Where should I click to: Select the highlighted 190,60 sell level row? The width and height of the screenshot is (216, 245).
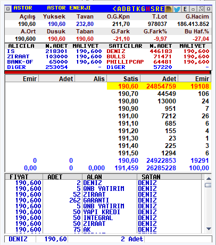[x=159, y=86]
